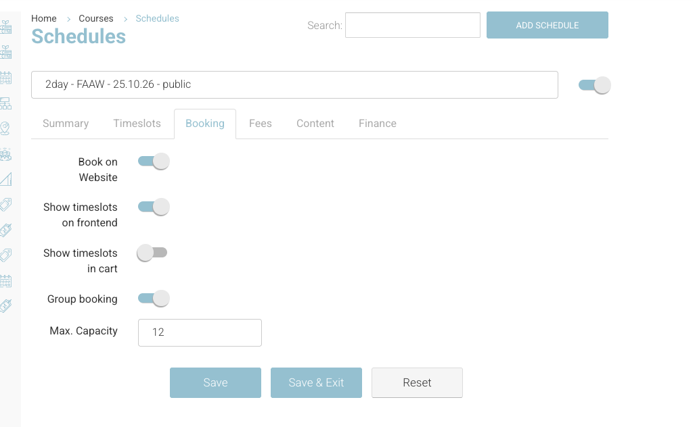Open the ramp chart icon in the sidebar
The height and width of the screenshot is (427, 693).
[x=8, y=179]
